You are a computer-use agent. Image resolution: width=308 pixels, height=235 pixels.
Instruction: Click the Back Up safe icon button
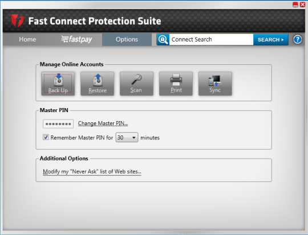tap(58, 84)
